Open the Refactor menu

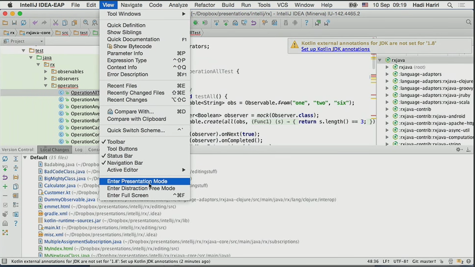(x=205, y=5)
